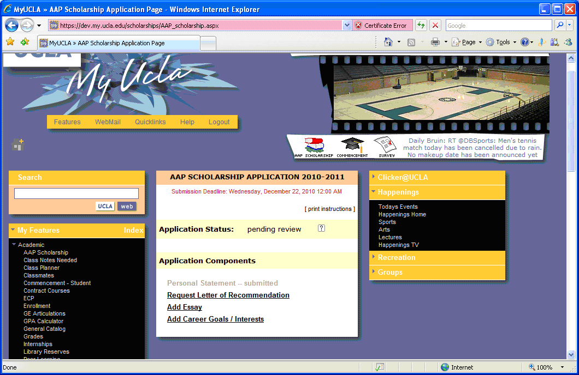
Task: Click the Print icon in the toolbar
Action: 435,42
